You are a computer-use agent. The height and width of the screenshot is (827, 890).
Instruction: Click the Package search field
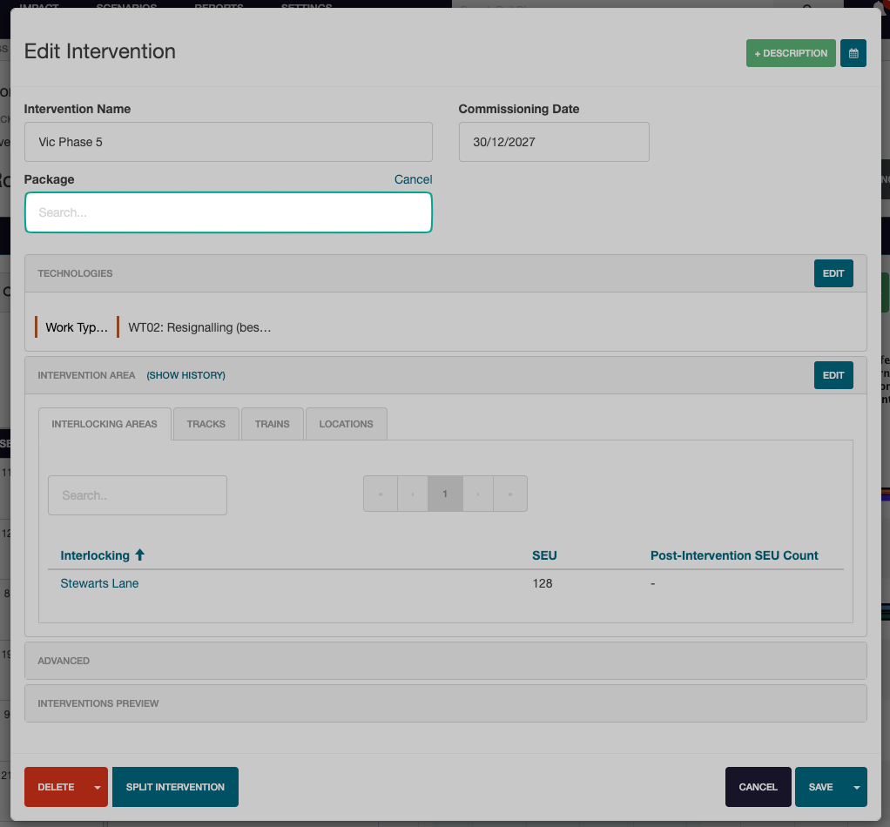[228, 212]
